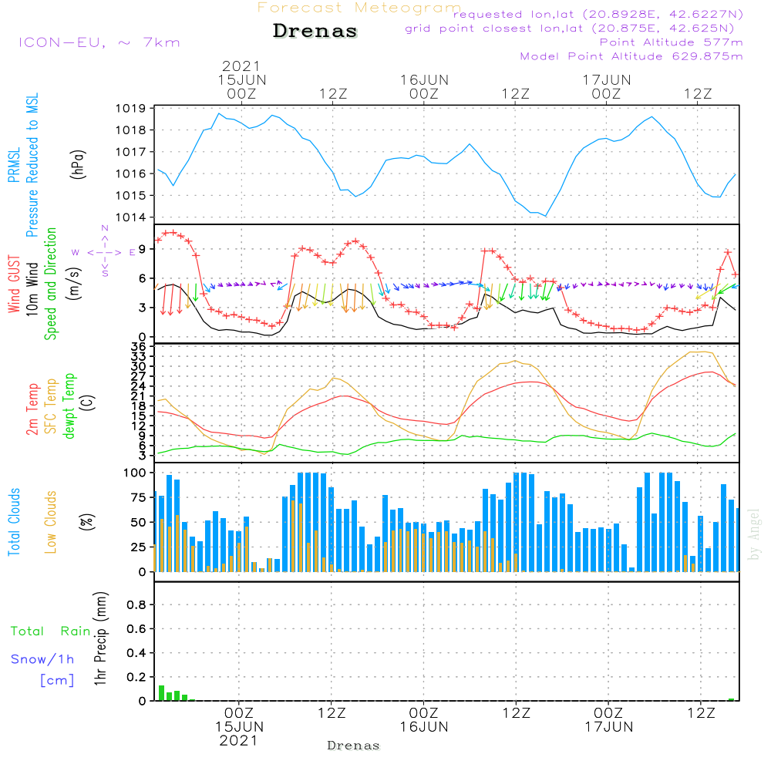The width and height of the screenshot is (771, 771).
Task: Click the 1019 pressure axis value
Action: tap(130, 108)
